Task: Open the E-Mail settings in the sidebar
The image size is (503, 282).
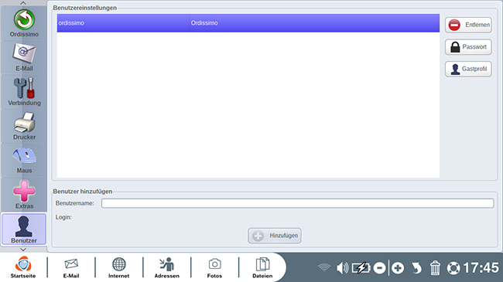Action: point(24,57)
